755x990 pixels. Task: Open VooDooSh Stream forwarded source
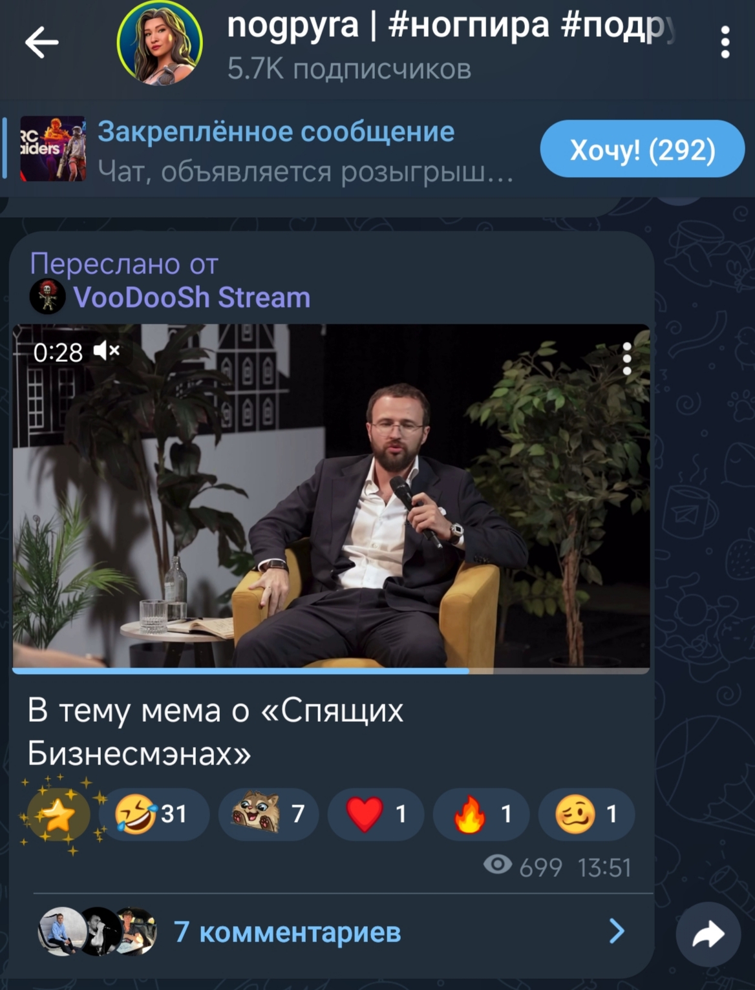coord(192,298)
